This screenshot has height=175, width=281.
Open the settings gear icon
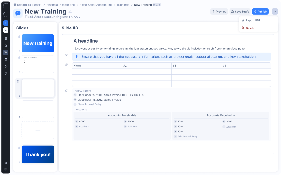click(5, 163)
